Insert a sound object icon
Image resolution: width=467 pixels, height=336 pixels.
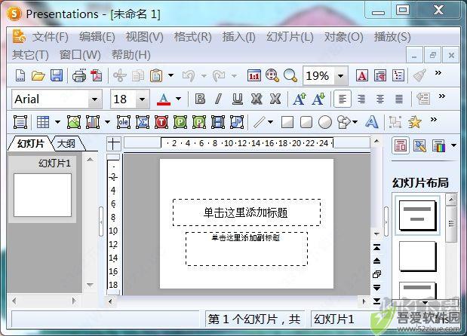[x=237, y=122]
